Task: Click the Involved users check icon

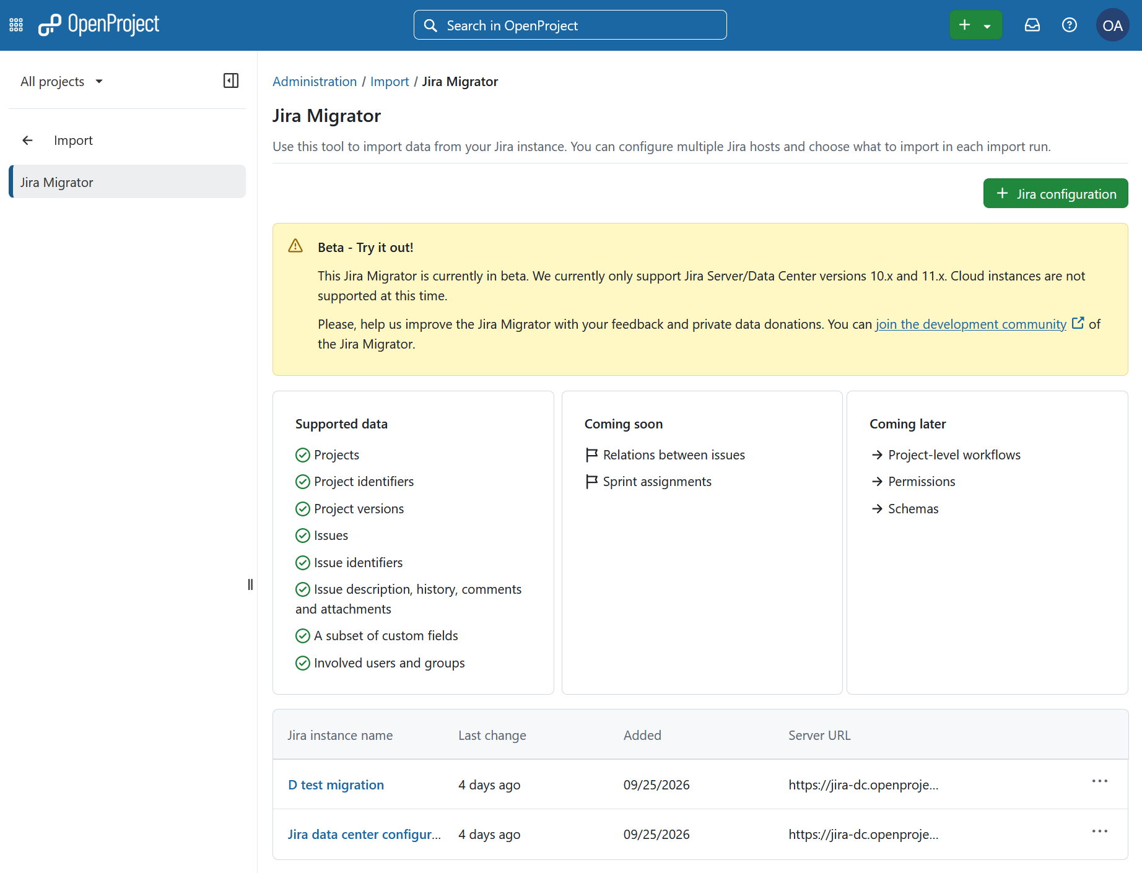Action: coord(303,663)
